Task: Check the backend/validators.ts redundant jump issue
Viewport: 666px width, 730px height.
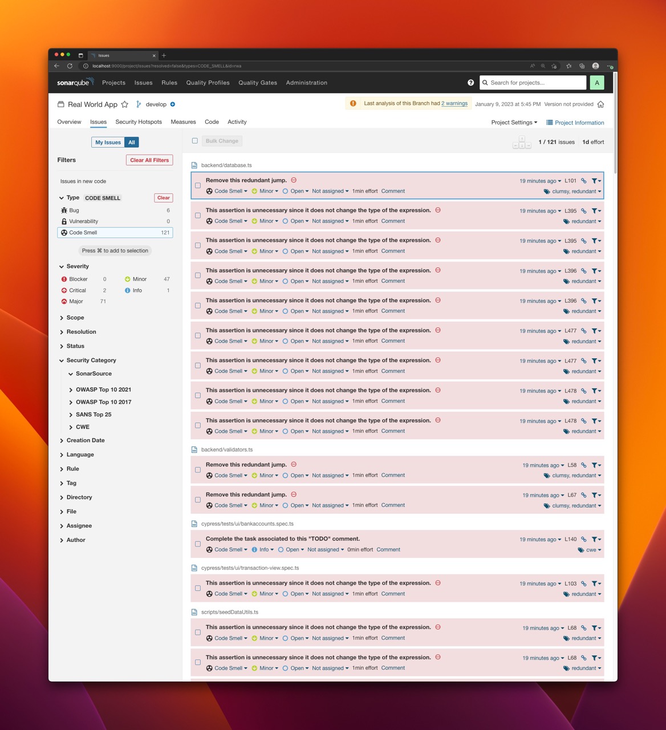Action: [x=198, y=469]
